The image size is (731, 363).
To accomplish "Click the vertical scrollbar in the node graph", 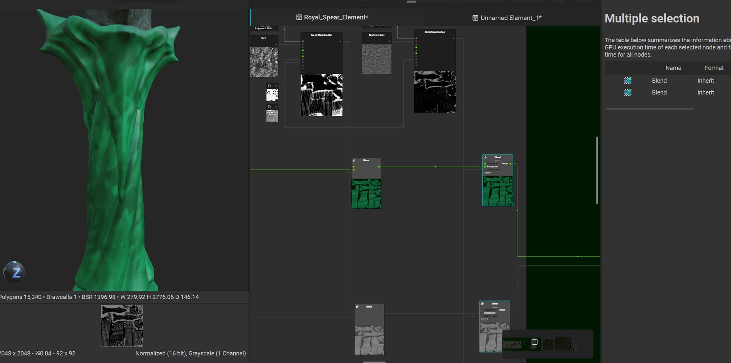I will [x=597, y=170].
